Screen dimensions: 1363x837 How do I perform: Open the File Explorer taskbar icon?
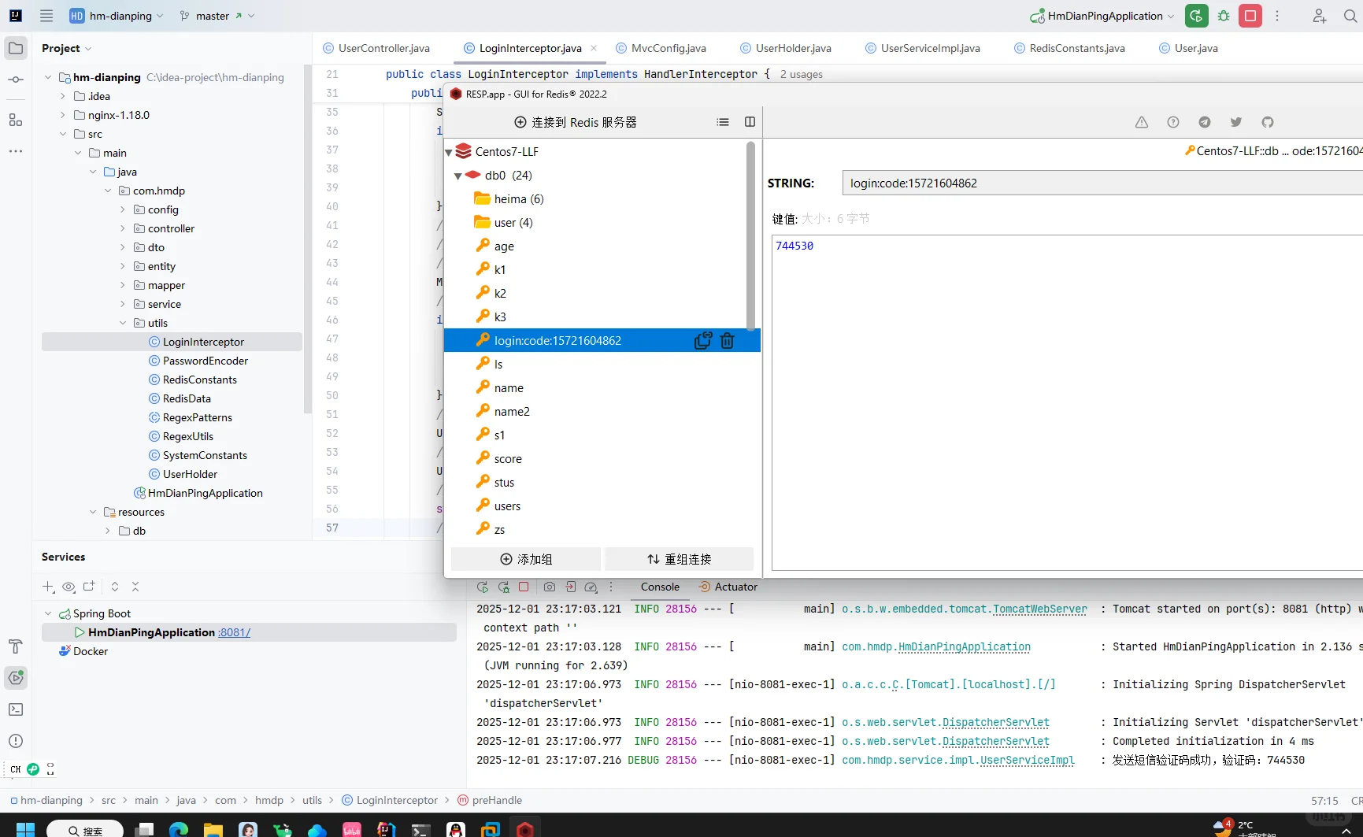[x=213, y=829]
